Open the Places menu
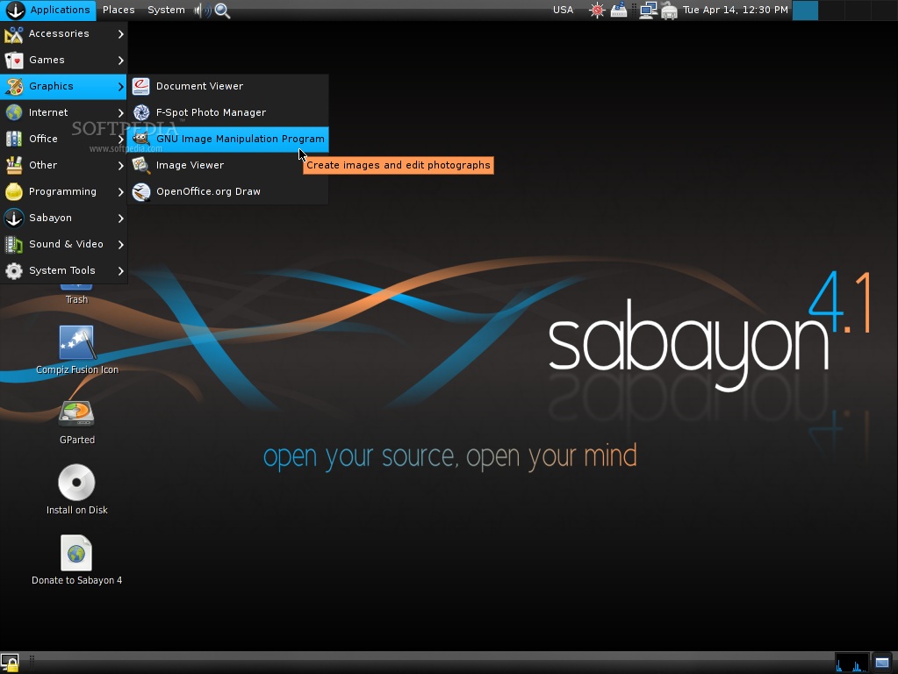The image size is (898, 674). pos(119,10)
